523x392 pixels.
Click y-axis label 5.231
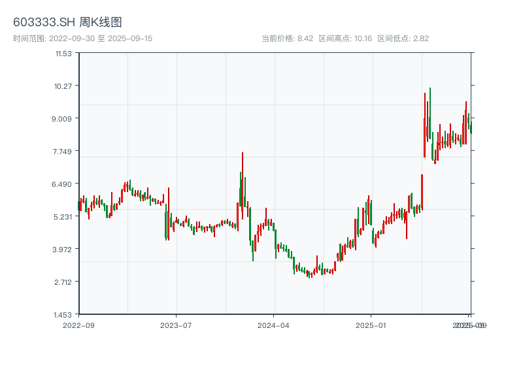click(62, 217)
